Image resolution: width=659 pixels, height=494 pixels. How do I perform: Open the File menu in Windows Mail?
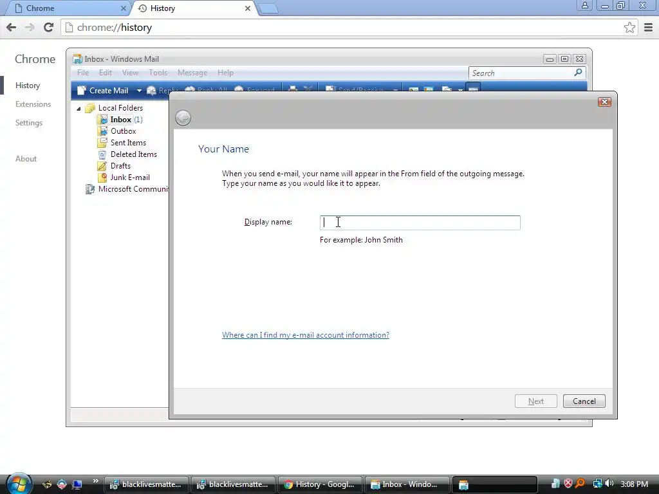pos(83,73)
